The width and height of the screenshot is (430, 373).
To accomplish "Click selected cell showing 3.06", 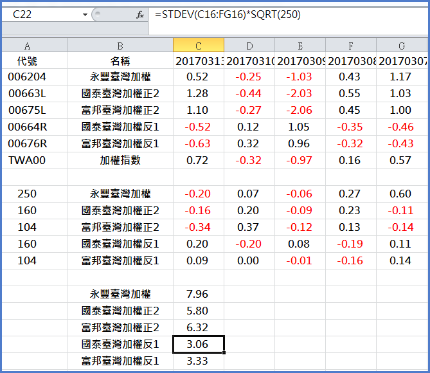I will click(199, 345).
